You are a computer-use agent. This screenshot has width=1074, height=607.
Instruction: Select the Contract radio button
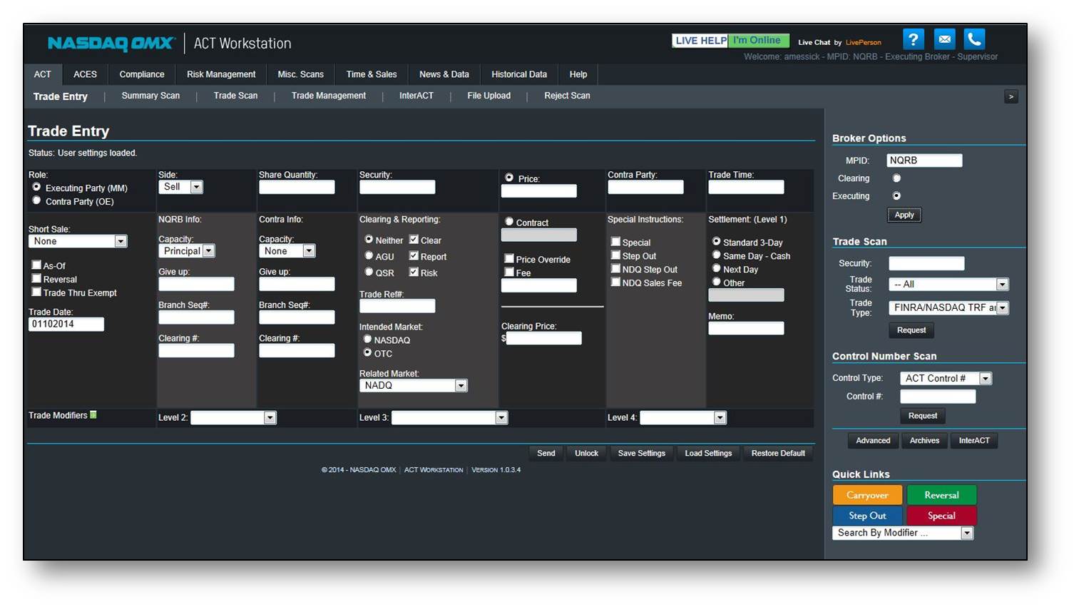509,222
